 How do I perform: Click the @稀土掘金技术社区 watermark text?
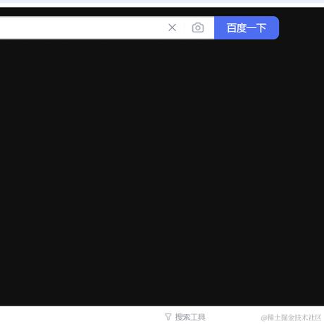pos(291,318)
